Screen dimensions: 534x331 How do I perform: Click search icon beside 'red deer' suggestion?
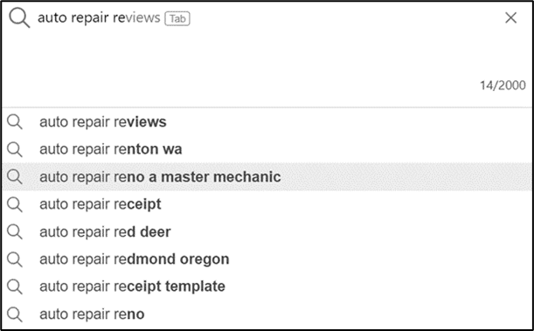click(15, 232)
